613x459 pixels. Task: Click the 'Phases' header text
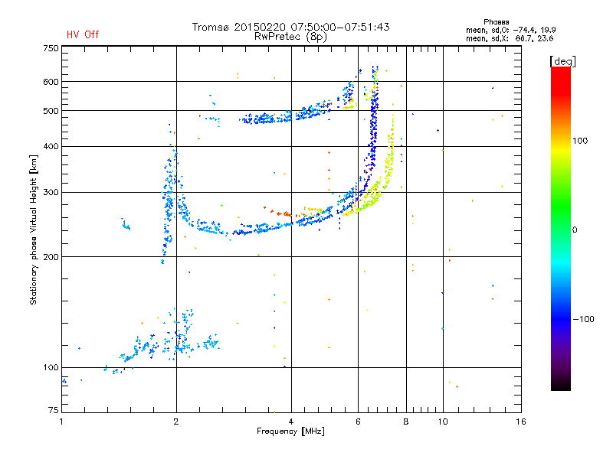(496, 22)
